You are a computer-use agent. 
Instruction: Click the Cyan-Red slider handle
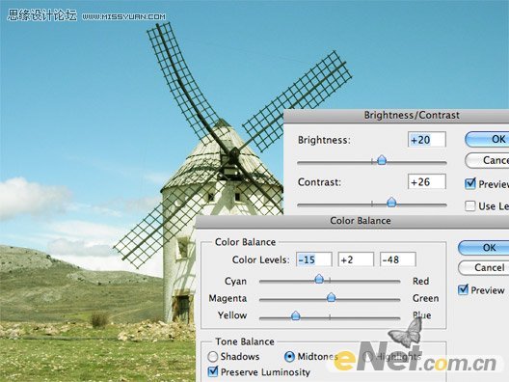coord(319,279)
